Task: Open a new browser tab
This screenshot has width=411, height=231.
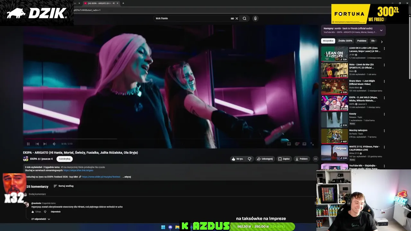Action: [123, 3]
